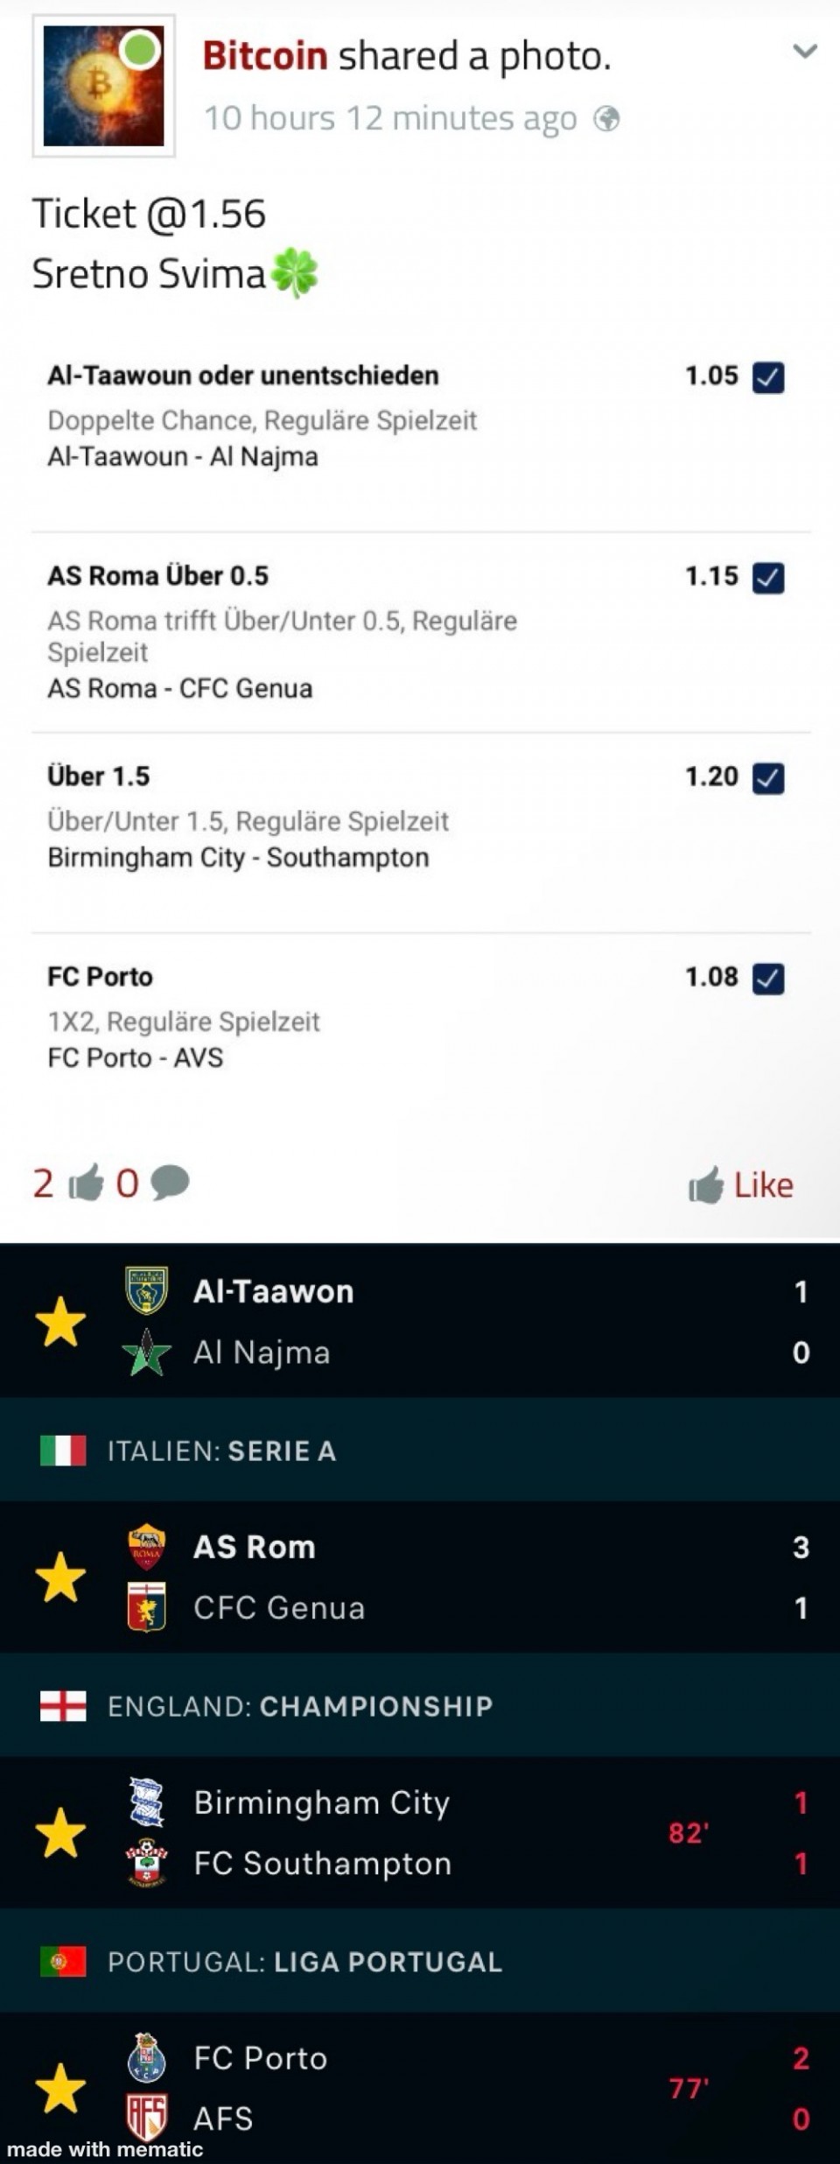Click the public globe privacy icon
Viewport: 840px width, 2164px height.
606,118
